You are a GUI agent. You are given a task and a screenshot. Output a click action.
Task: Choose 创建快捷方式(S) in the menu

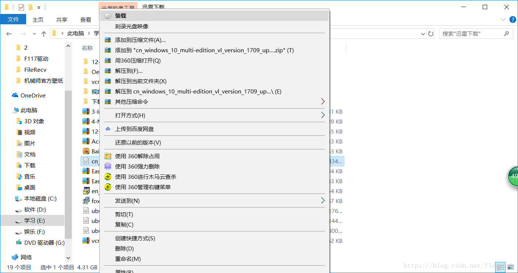point(214,238)
